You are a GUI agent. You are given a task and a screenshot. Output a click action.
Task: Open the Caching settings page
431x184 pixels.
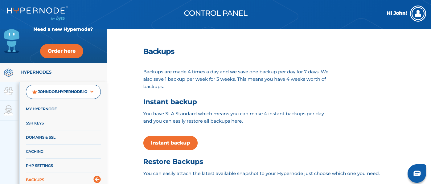(x=35, y=152)
